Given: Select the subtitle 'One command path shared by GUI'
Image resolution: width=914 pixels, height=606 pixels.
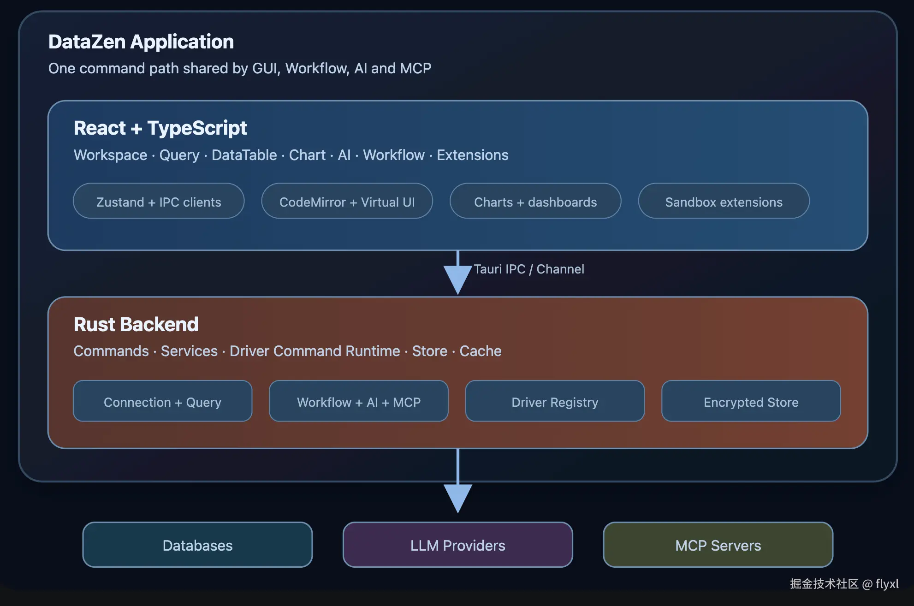Looking at the screenshot, I should 240,68.
